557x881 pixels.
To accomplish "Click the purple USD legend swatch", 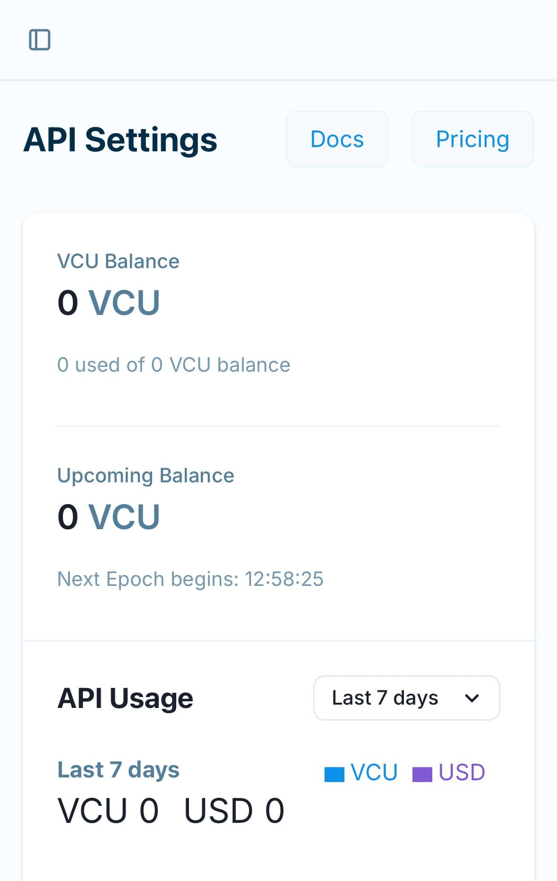I will (422, 774).
